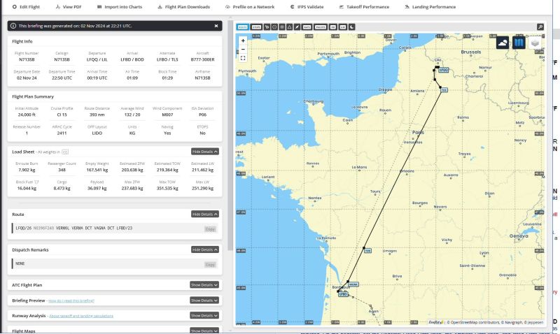This screenshot has height=334, width=560.
Task: Toggle the ROUTE map overlay button
Action: [242, 27]
